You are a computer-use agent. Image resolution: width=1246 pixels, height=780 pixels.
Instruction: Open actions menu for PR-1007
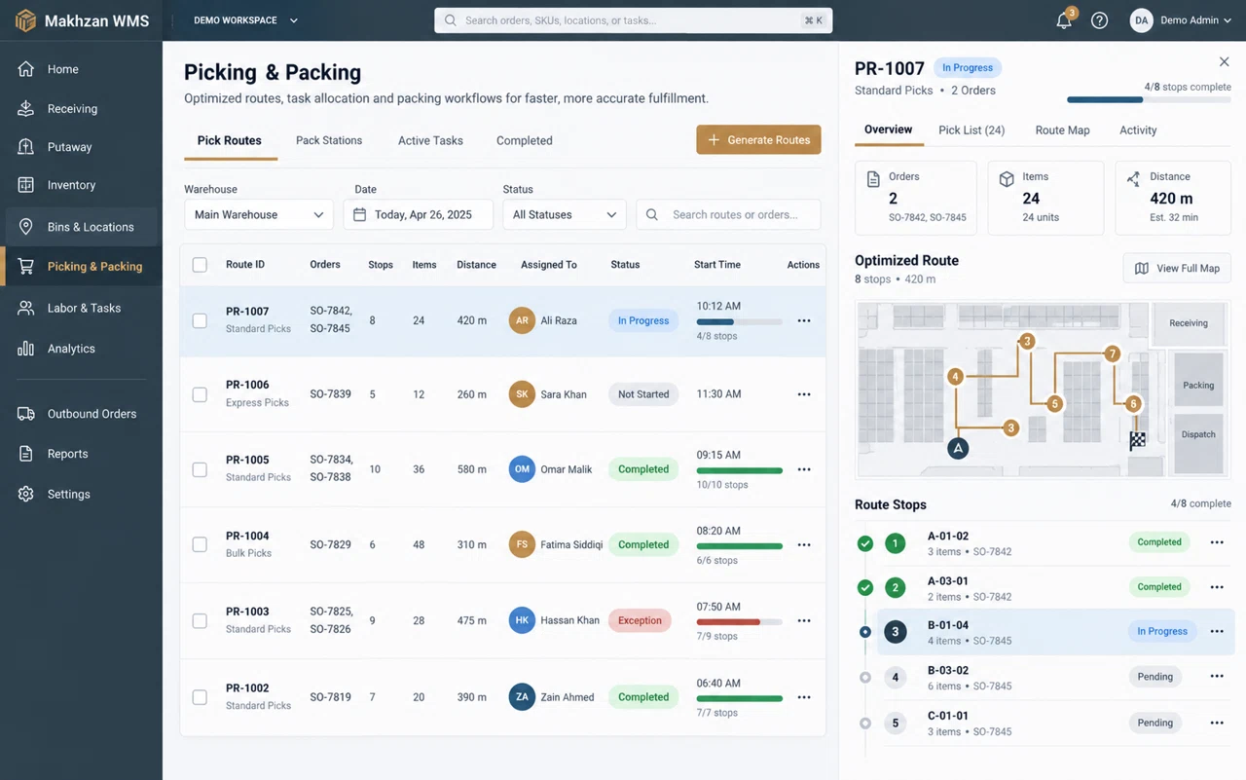click(804, 320)
